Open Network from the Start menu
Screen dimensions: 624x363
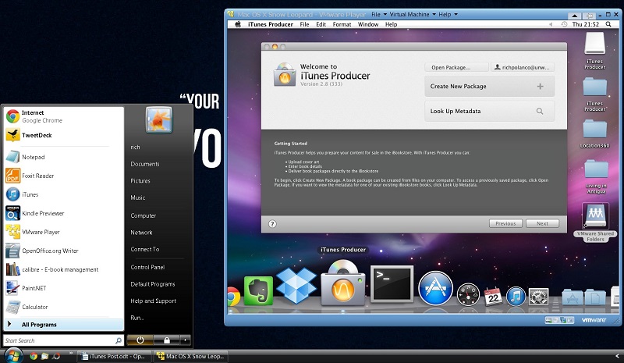(141, 233)
